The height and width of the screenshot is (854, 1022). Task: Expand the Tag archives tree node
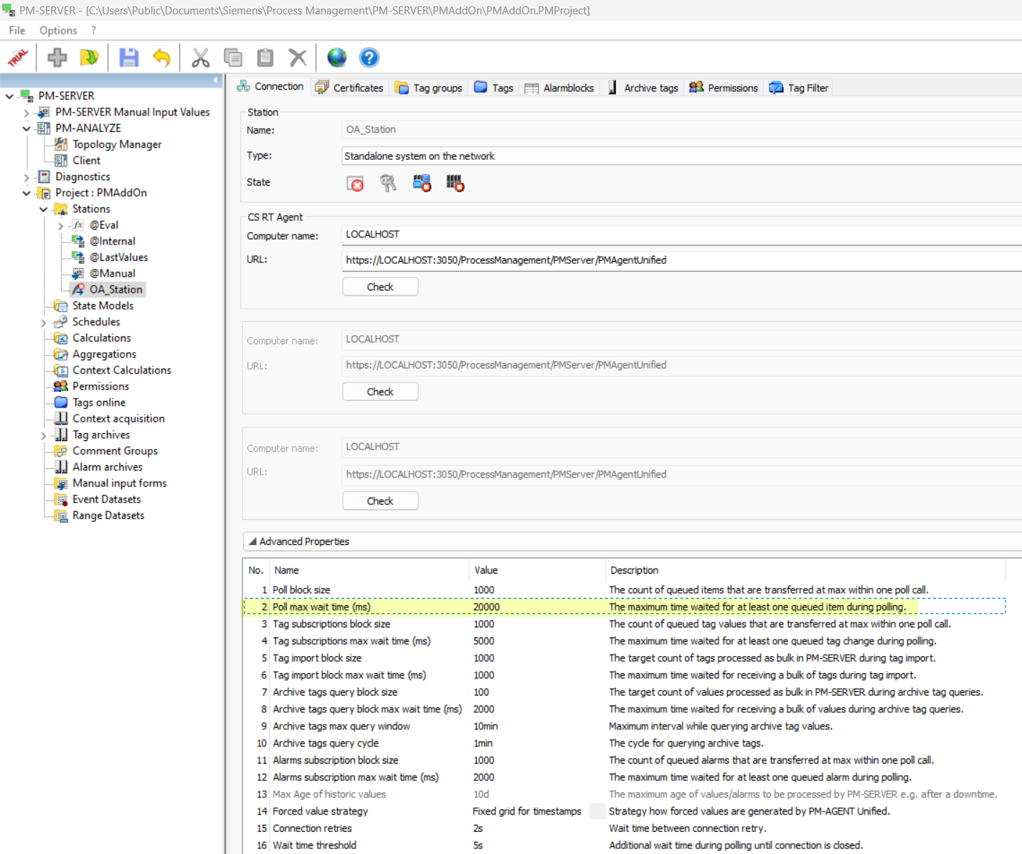[x=44, y=435]
